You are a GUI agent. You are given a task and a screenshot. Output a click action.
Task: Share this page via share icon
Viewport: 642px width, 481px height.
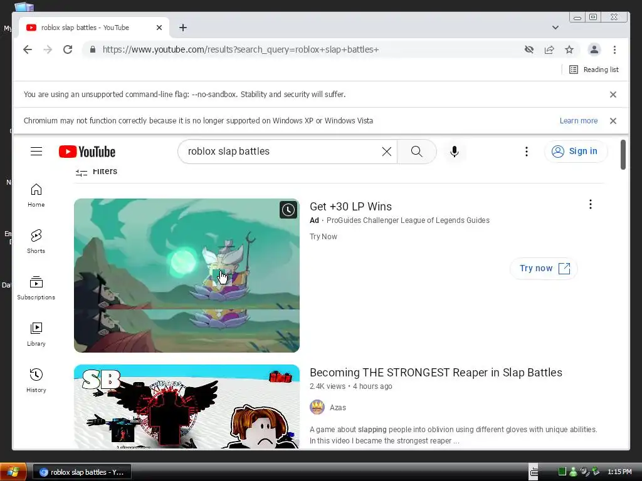point(549,49)
